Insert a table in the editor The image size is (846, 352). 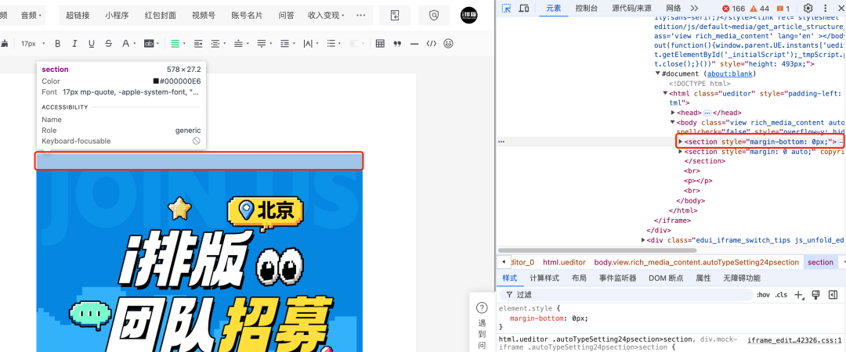click(380, 44)
